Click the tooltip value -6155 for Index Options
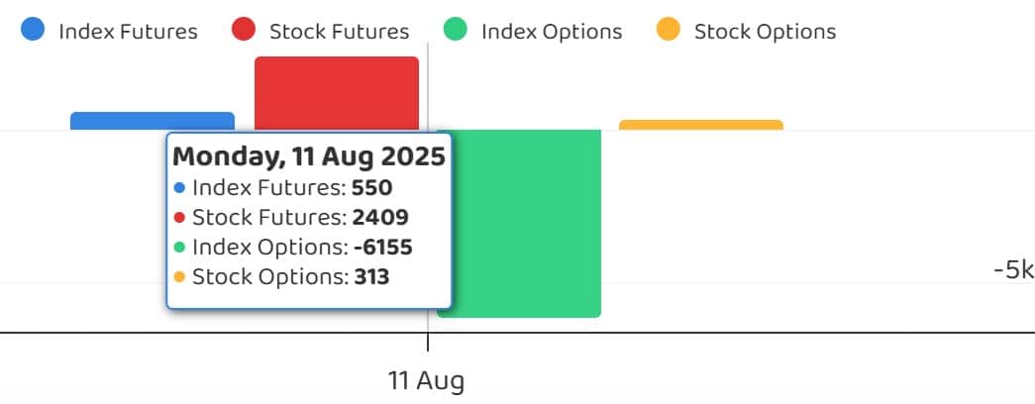Image resolution: width=1035 pixels, height=404 pixels. pyautogui.click(x=383, y=248)
